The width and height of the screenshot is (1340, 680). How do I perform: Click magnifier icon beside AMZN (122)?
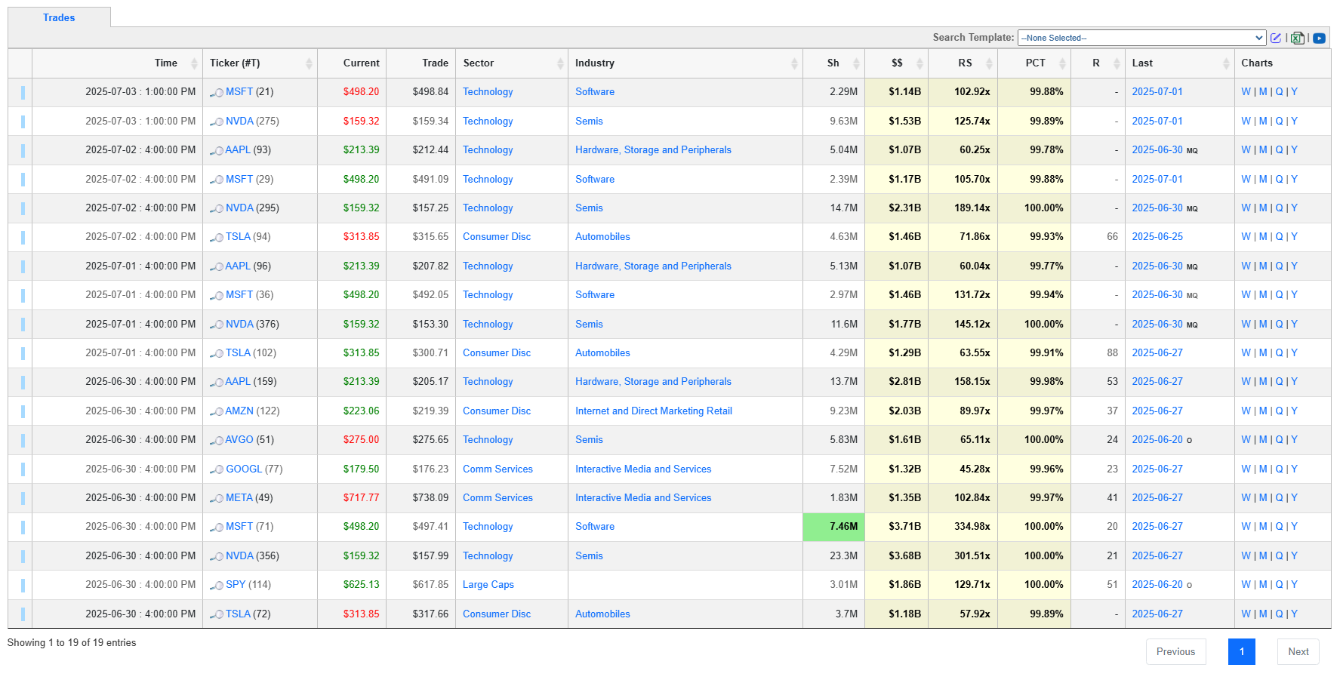[217, 411]
